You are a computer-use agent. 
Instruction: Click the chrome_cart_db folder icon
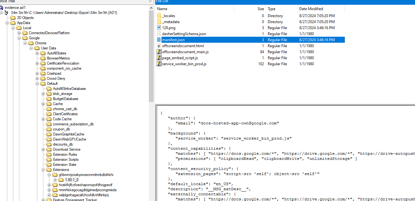pyautogui.click(x=49, y=109)
